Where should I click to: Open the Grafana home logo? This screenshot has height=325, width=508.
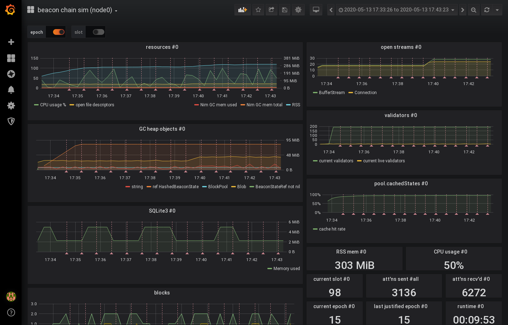(10, 10)
